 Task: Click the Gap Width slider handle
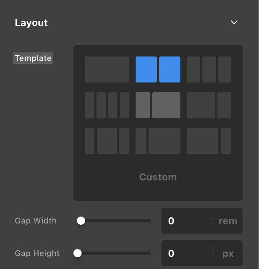tap(81, 221)
